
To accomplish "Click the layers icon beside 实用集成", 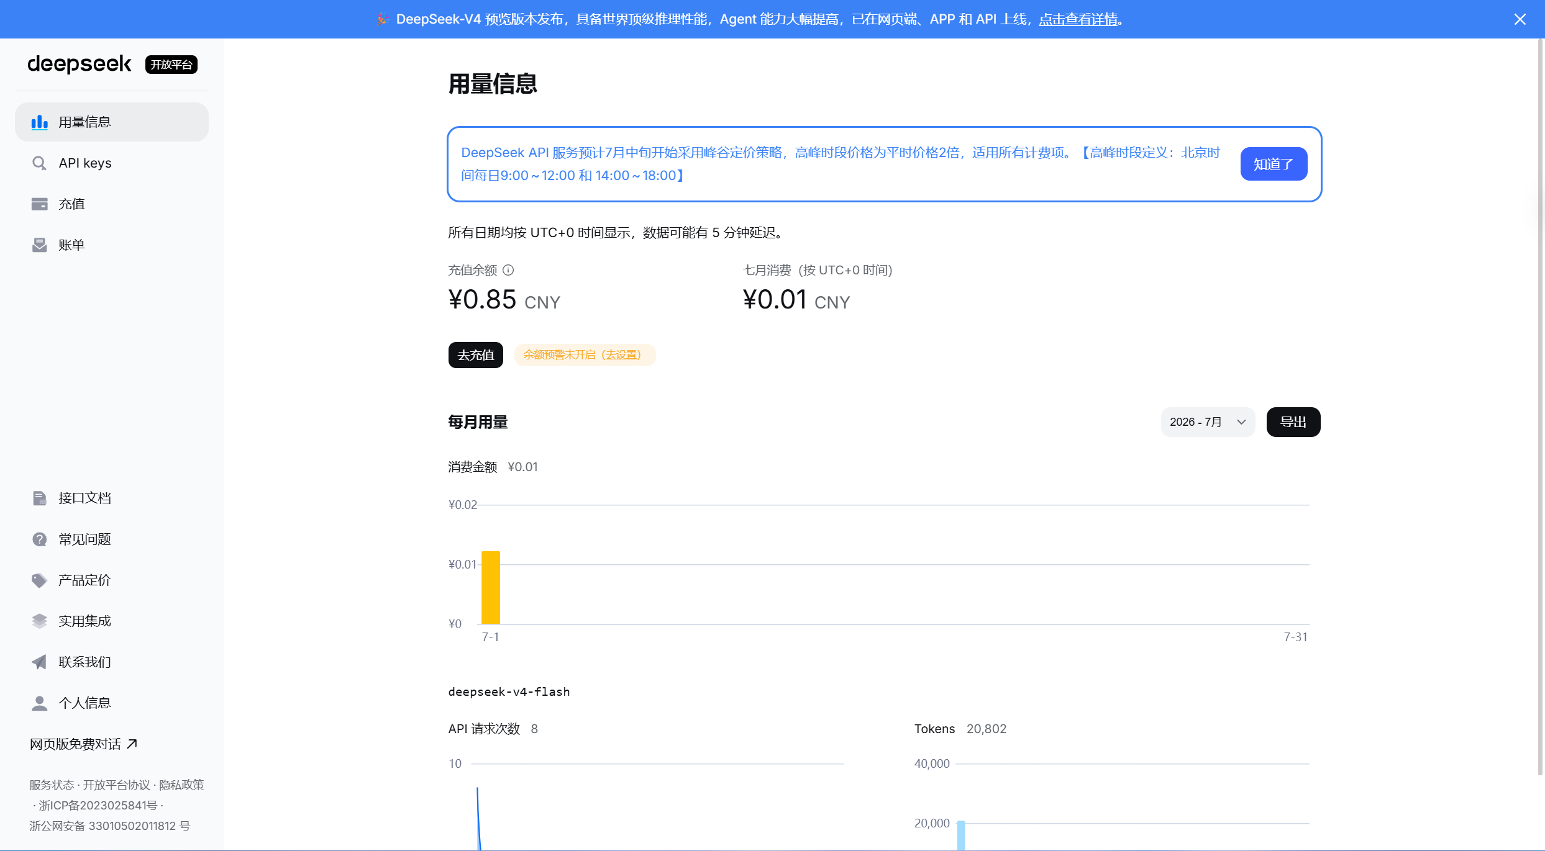I will [39, 621].
